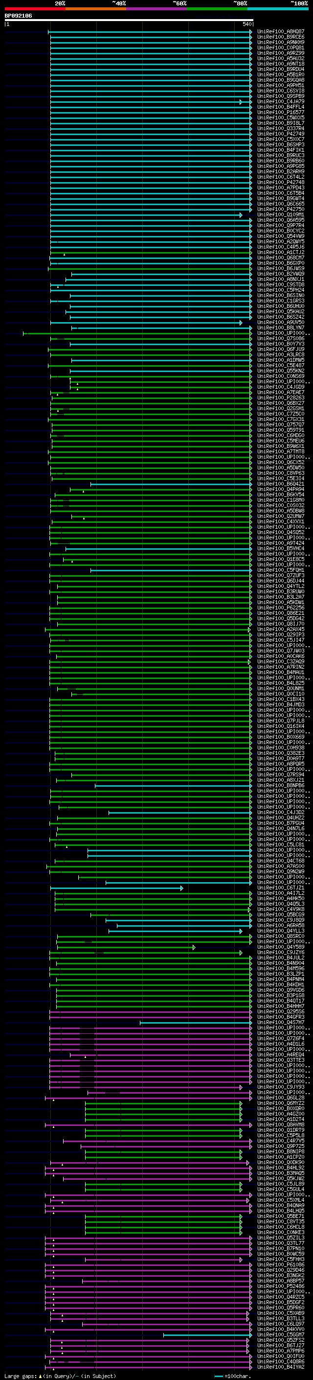Click the 540 end position number
This screenshot has height=1380, width=313.
click(x=246, y=24)
